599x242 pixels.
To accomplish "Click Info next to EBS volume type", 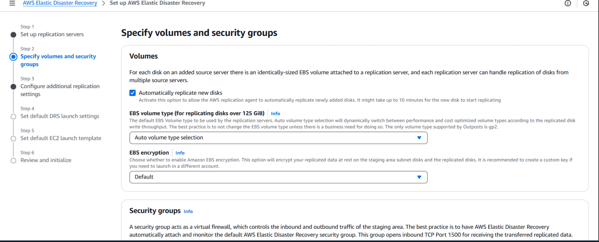I will [x=275, y=113].
